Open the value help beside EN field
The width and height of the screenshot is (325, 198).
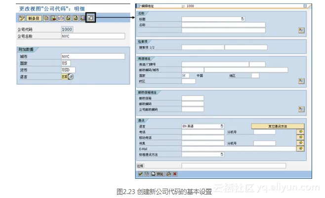(x=71, y=77)
